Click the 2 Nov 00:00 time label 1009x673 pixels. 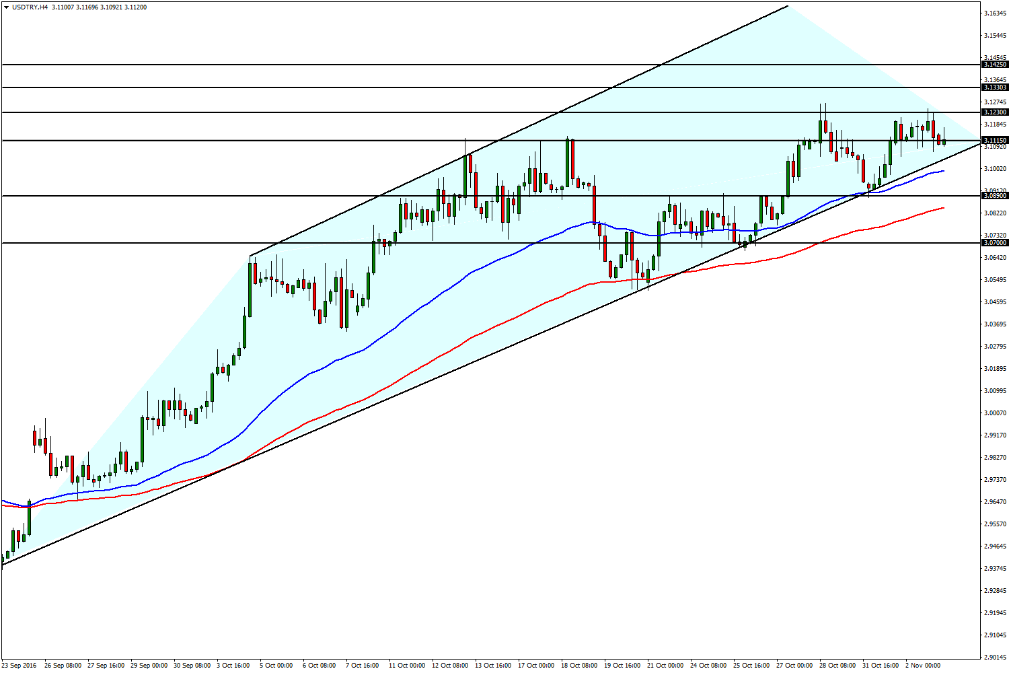point(924,666)
